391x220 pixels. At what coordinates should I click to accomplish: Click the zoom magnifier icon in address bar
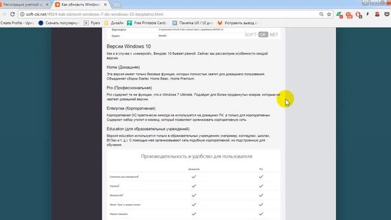tap(321, 14)
